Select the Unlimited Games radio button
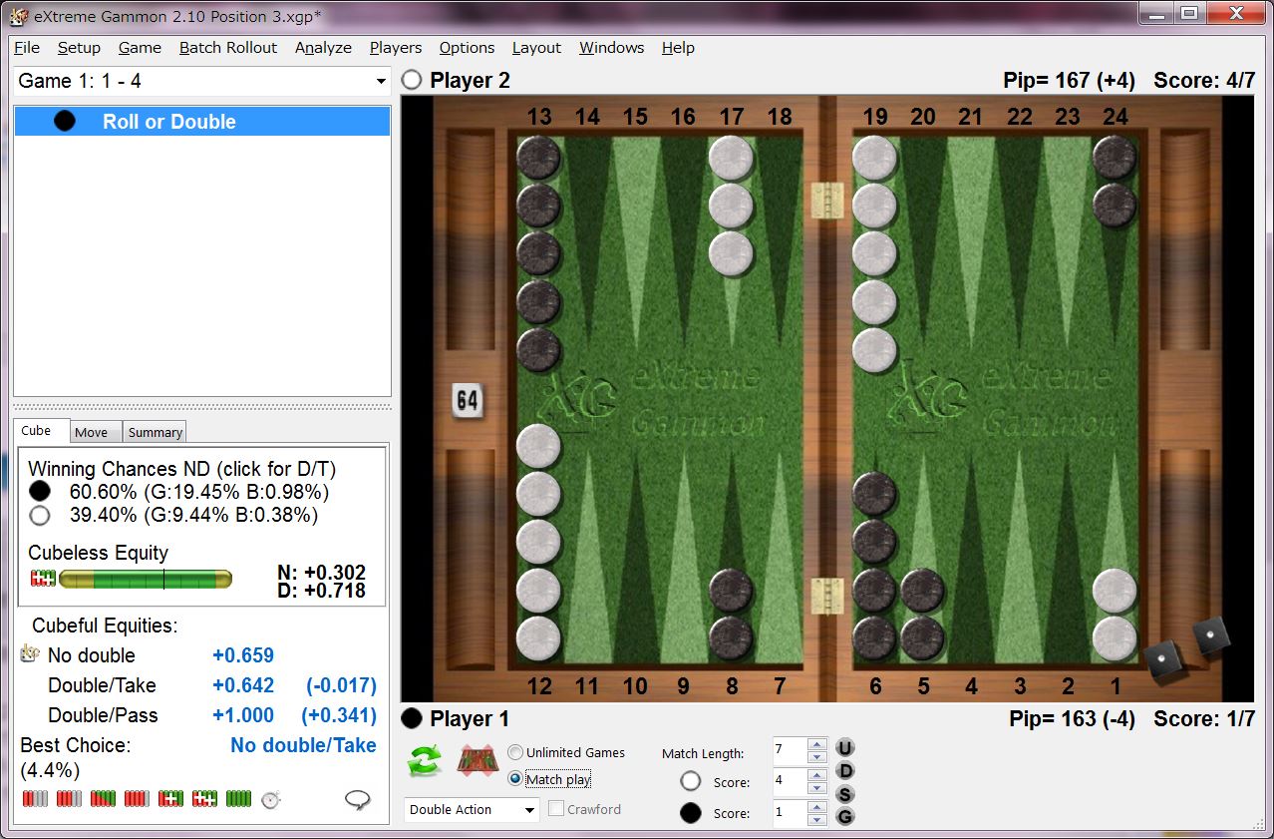 point(515,752)
